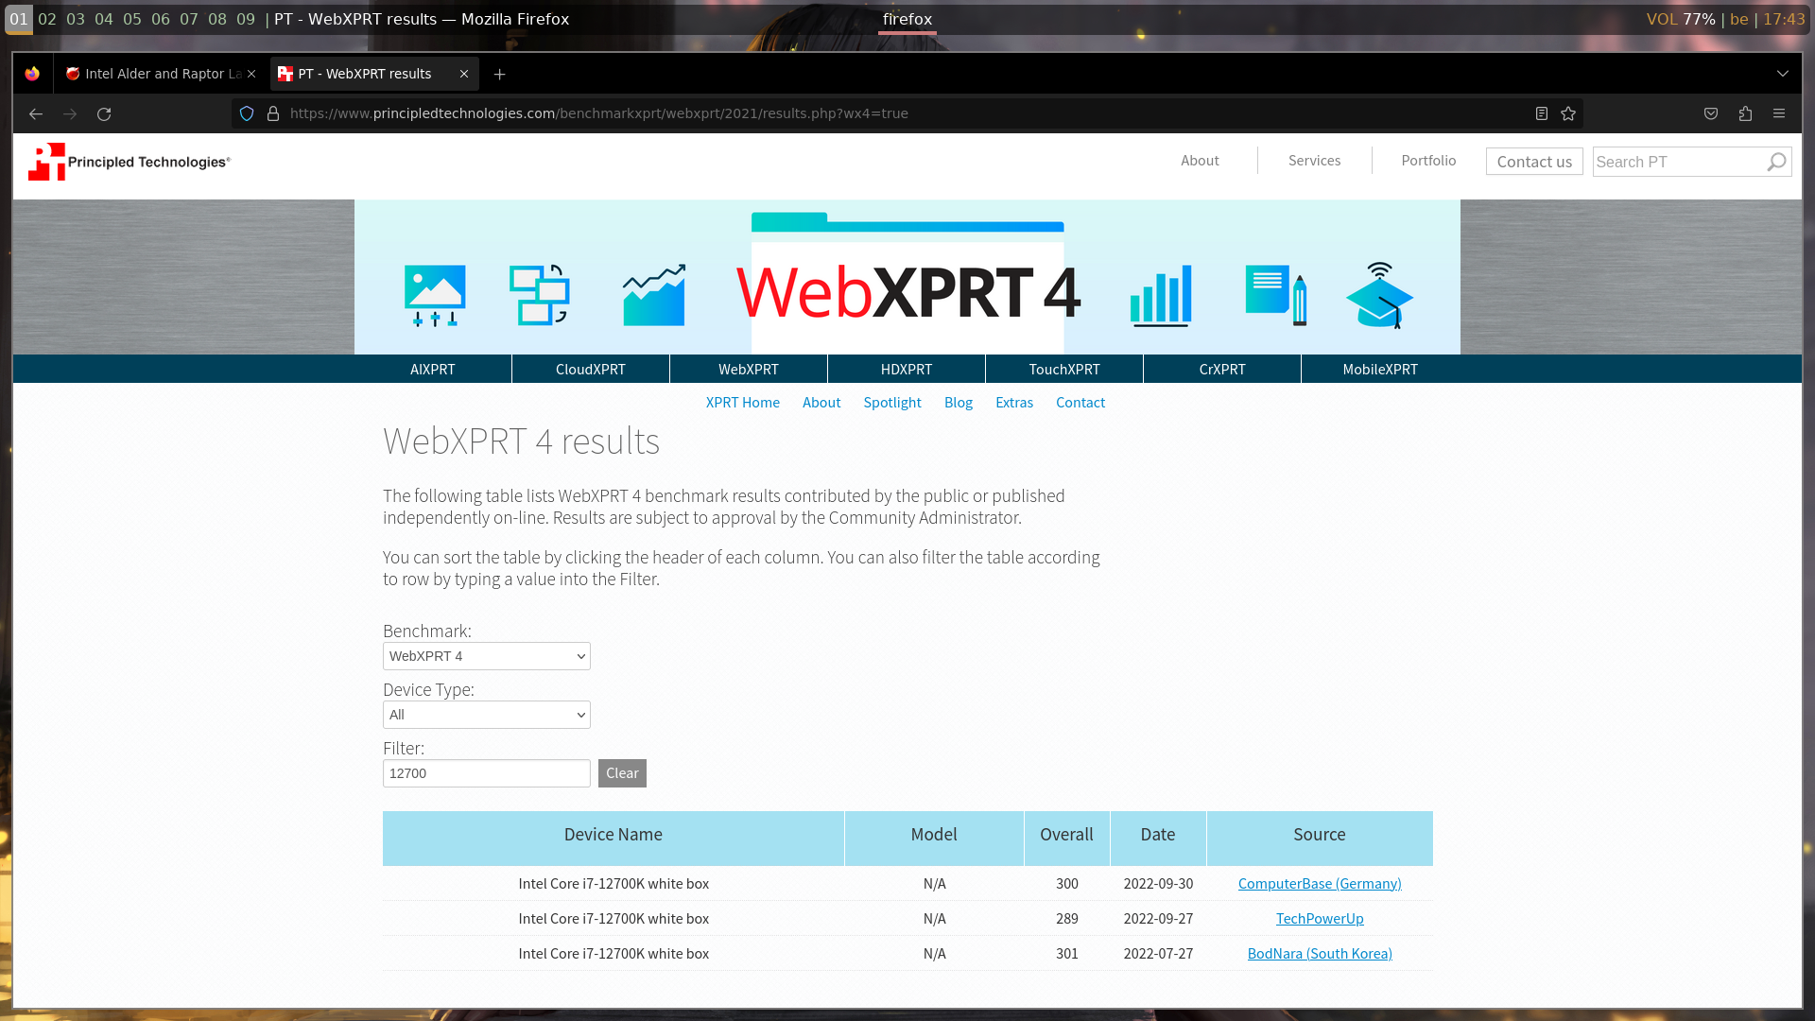Open the extensions puzzle icon

[x=1745, y=113]
